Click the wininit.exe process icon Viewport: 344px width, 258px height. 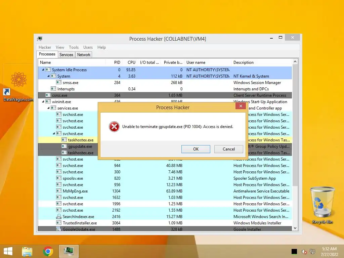pyautogui.click(x=48, y=101)
